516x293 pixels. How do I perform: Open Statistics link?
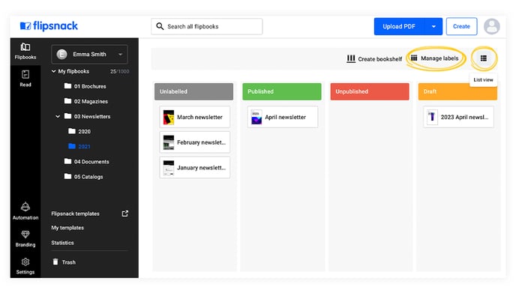coord(62,243)
